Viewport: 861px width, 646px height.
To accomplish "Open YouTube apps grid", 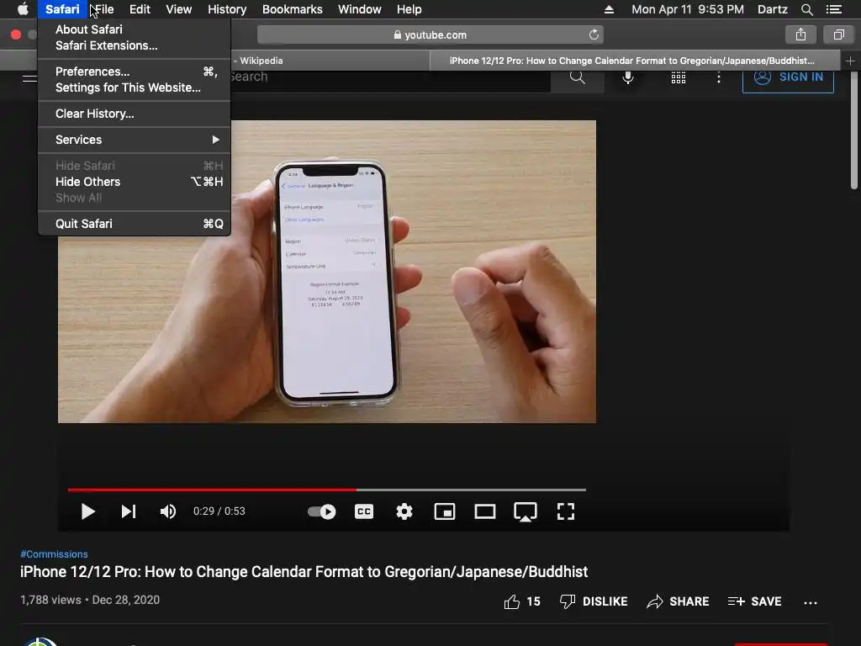I will pyautogui.click(x=679, y=77).
